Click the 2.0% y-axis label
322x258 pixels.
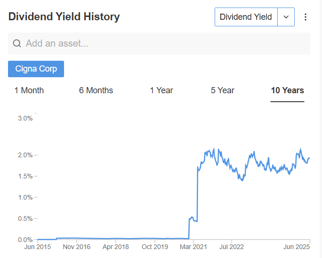tap(25, 155)
